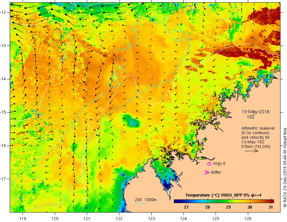Click the '-12' latitude axis label
This screenshot has width=287, height=222.
pyautogui.click(x=4, y=12)
